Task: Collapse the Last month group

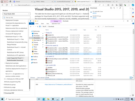Action: 45,65
